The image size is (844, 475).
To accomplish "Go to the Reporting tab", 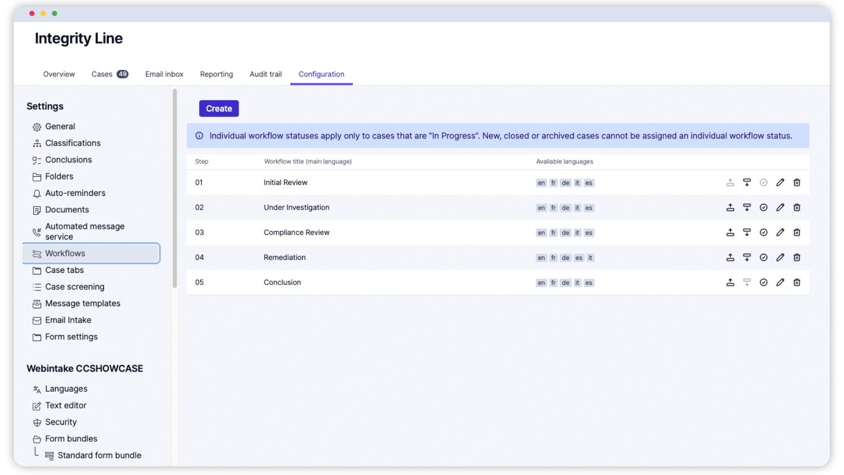I will coord(217,74).
